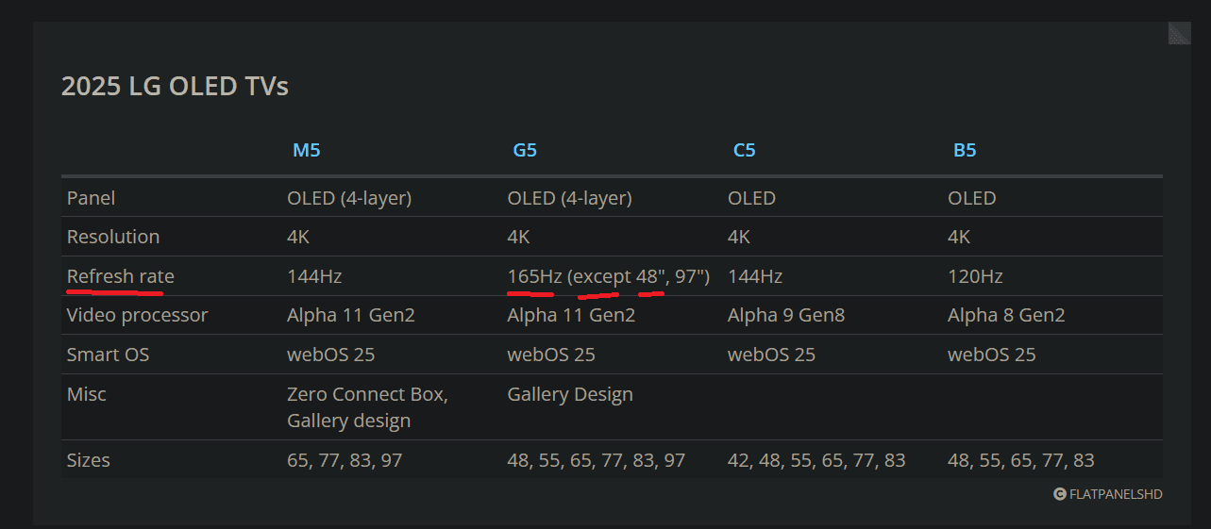The width and height of the screenshot is (1211, 529).
Task: Click the C5 refresh rate '144Hz'
Action: click(755, 276)
